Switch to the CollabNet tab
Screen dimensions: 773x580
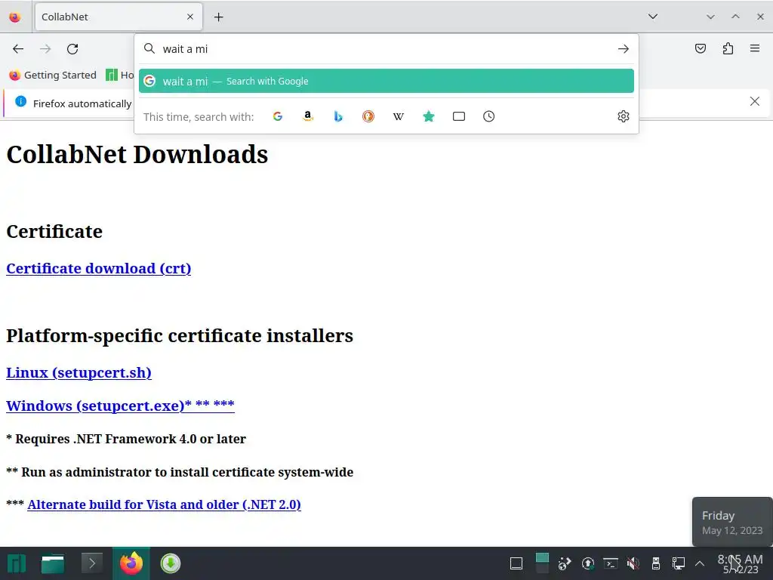point(119,17)
